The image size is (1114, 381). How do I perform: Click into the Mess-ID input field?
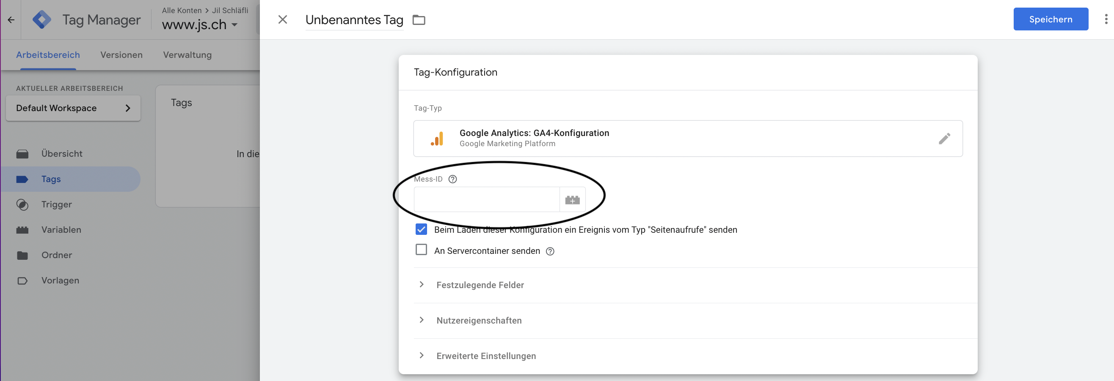[486, 200]
